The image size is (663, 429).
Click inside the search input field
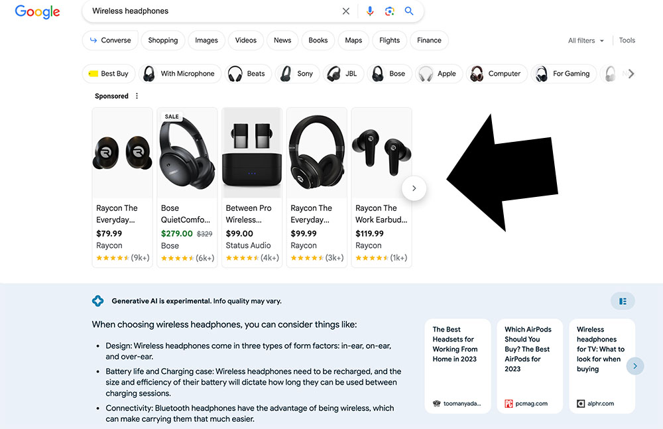pyautogui.click(x=212, y=11)
